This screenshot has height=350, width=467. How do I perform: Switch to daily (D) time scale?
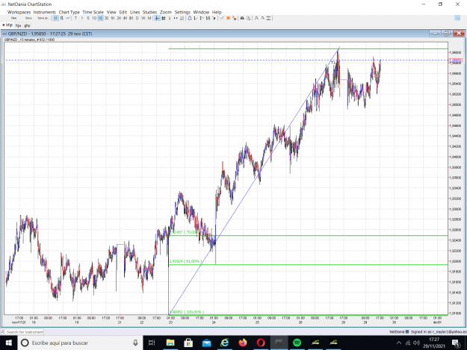(137, 18)
